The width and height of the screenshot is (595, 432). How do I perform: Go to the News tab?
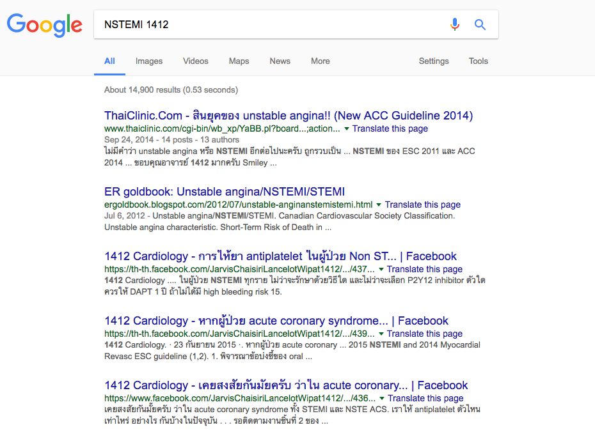pyautogui.click(x=280, y=61)
